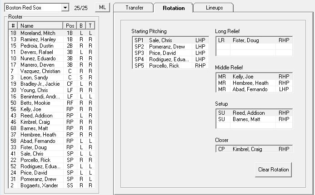Select Betts, Mookie in the roster

click(x=52, y=103)
